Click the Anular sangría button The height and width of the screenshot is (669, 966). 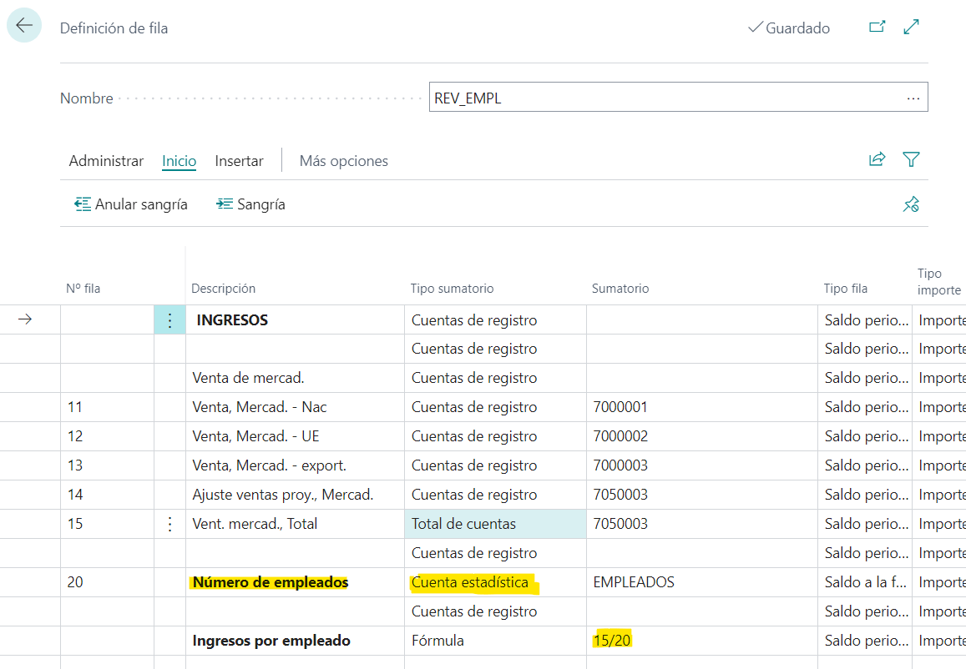tap(131, 204)
